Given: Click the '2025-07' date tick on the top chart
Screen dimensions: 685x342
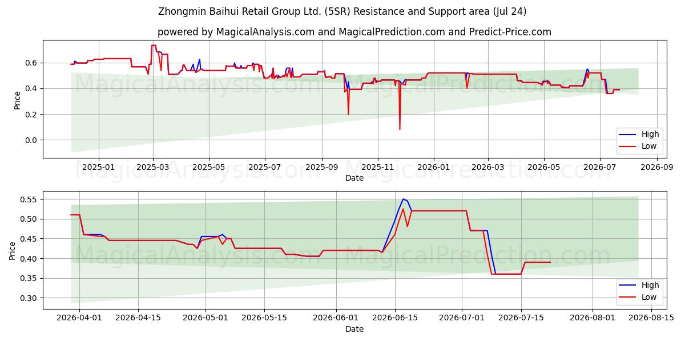Looking at the screenshot, I should point(265,167).
